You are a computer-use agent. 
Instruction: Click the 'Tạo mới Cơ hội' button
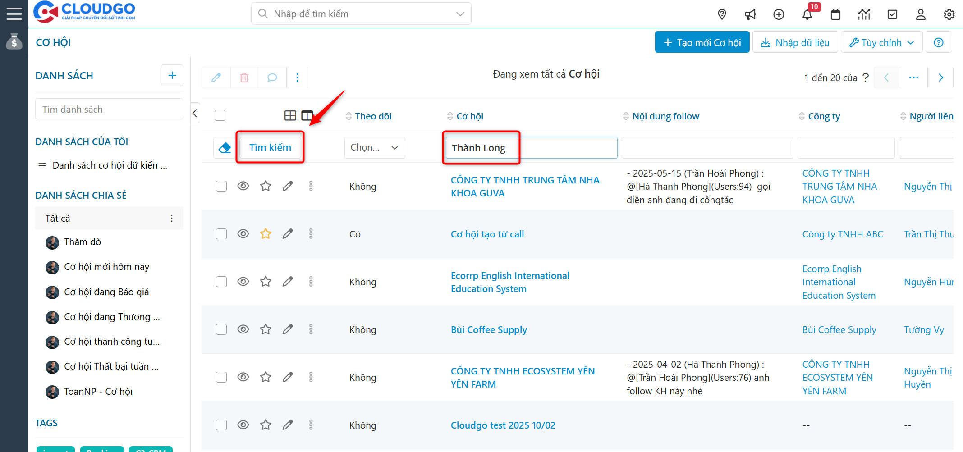(x=702, y=42)
